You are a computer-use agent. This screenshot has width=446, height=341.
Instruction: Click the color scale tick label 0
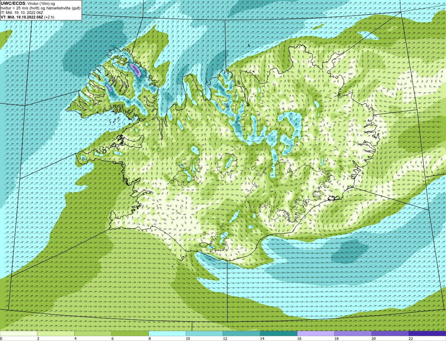[1, 339]
